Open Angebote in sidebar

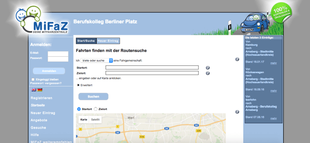click(x=39, y=120)
